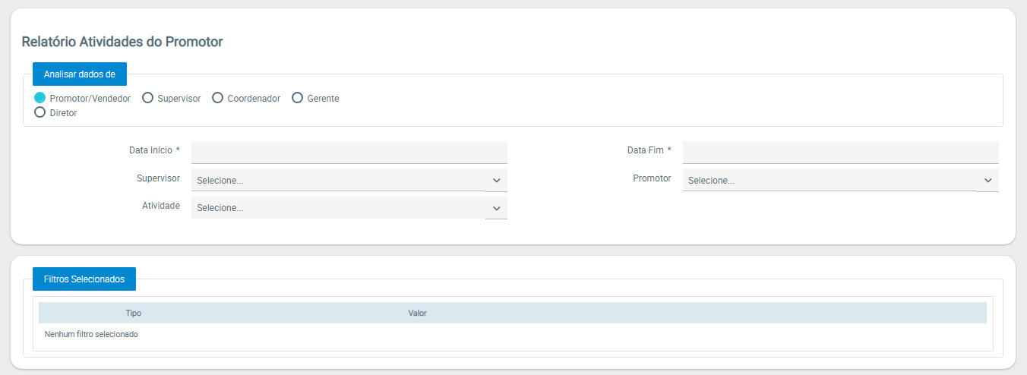Click the Atividade dropdown chevron arrow

tap(496, 208)
